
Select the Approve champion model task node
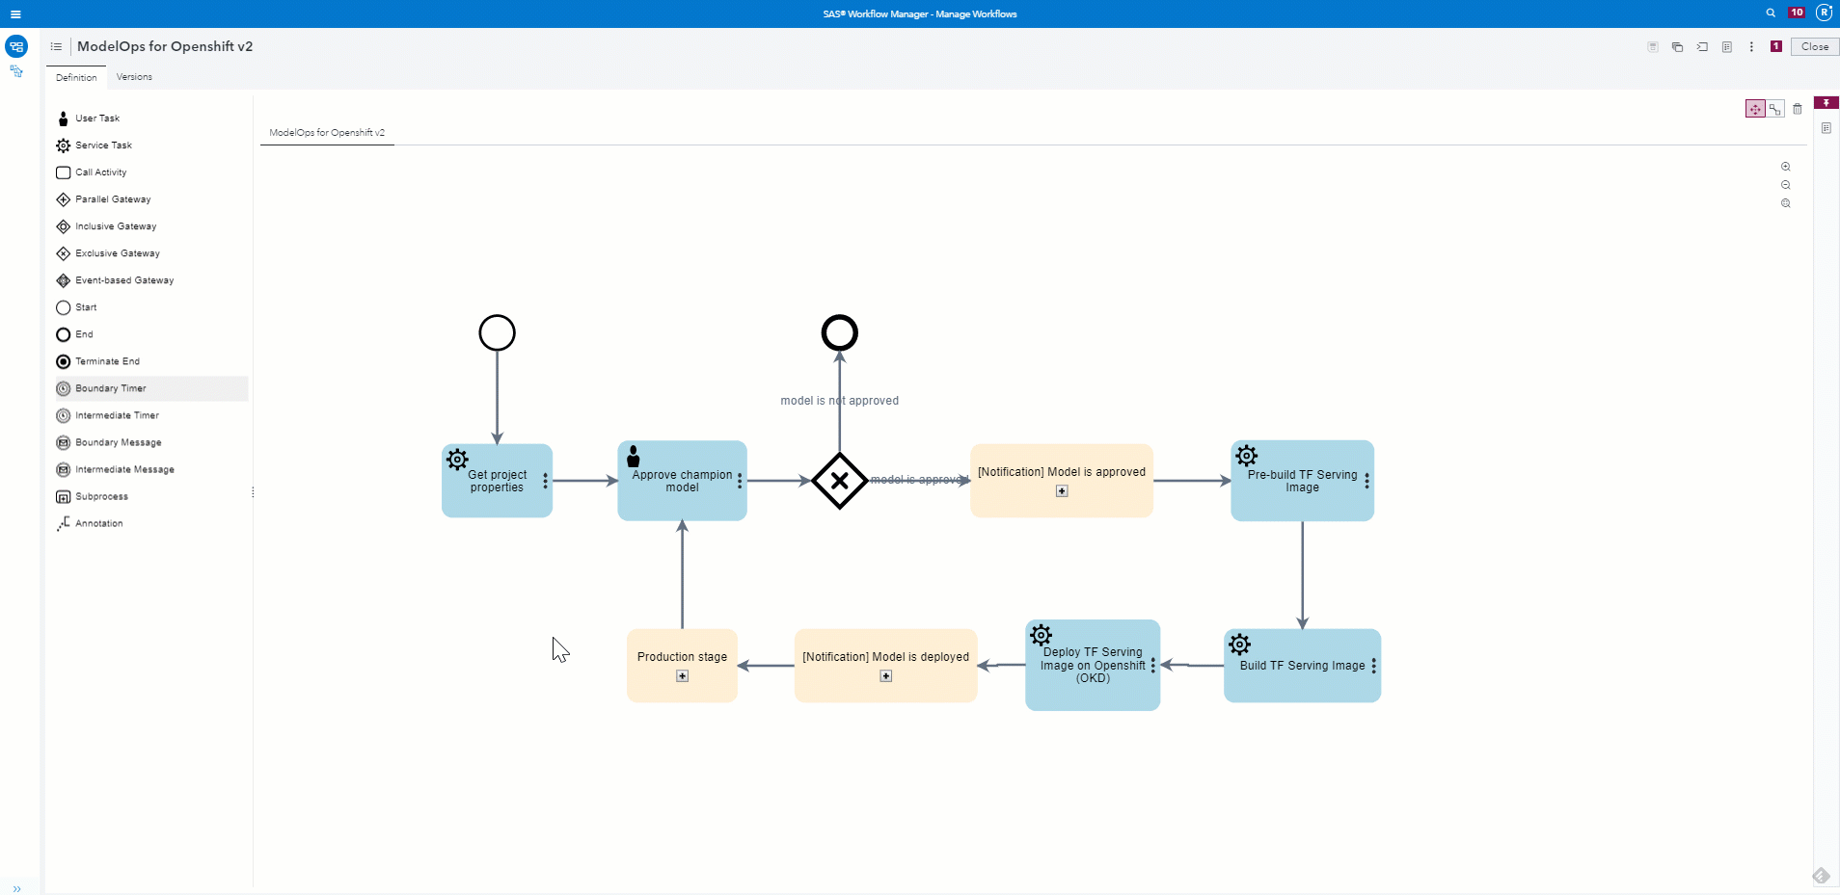click(682, 481)
